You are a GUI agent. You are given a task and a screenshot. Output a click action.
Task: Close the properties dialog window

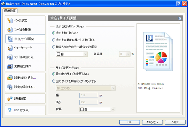[x=184, y=4]
